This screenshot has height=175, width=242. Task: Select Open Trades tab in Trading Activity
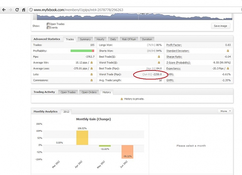coord(68,92)
